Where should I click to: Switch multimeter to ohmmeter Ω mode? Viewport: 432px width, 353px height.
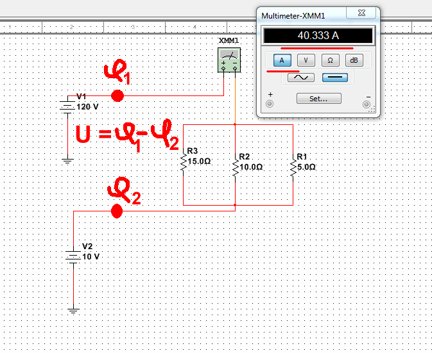pyautogui.click(x=329, y=60)
